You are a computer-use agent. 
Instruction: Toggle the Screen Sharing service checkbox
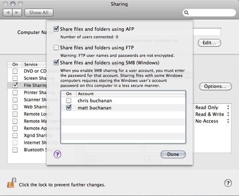[x=15, y=78]
